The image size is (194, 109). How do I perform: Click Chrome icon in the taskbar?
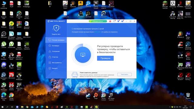click(27, 107)
